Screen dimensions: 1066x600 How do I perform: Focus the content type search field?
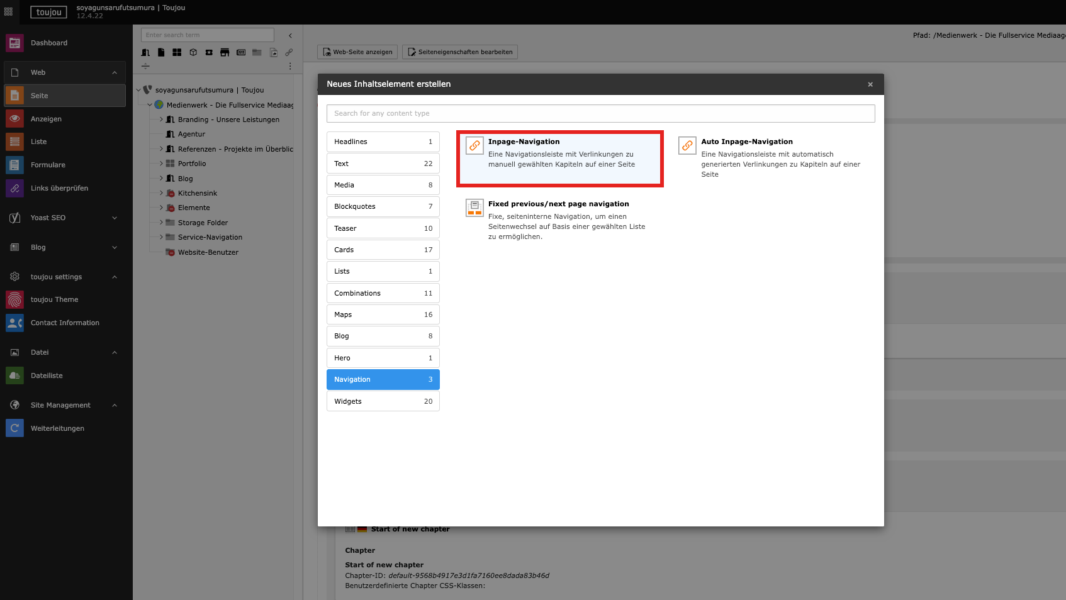pos(600,113)
